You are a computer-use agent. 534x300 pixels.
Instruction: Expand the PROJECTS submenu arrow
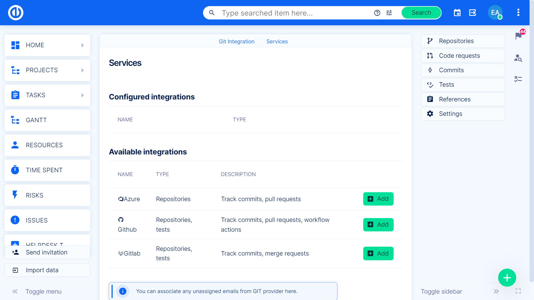83,70
